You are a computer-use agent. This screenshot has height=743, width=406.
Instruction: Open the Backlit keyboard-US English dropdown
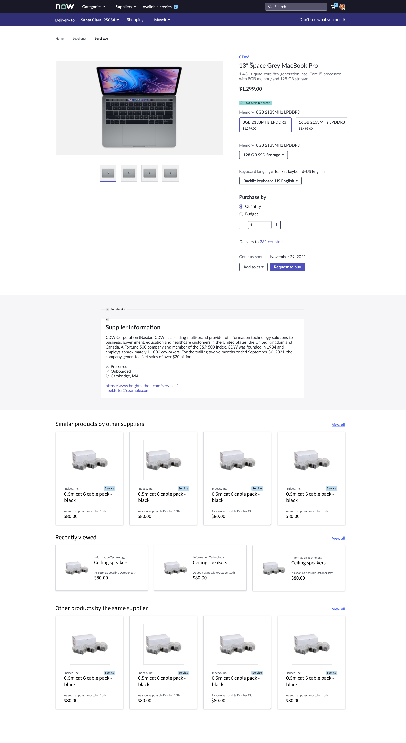[270, 181]
